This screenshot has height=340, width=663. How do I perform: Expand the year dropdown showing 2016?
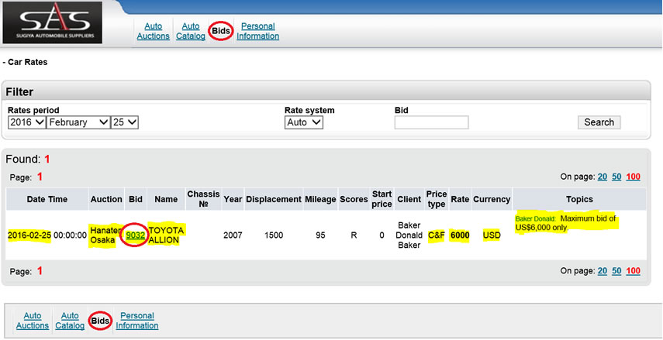(x=26, y=122)
